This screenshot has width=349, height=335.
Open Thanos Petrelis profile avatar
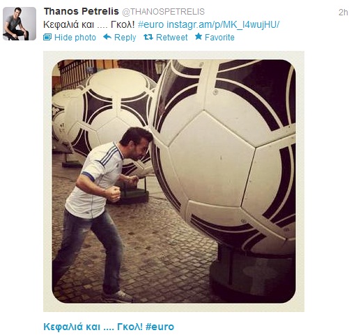(x=20, y=24)
